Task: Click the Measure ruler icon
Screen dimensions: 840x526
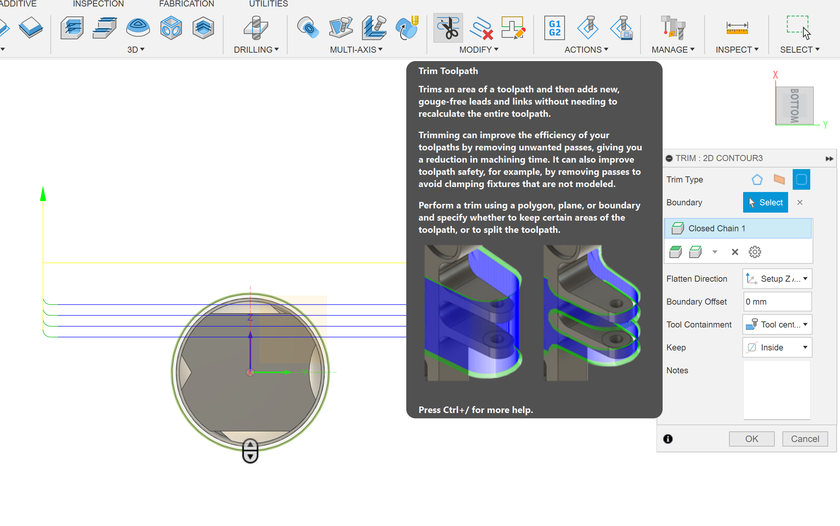Action: tap(737, 28)
